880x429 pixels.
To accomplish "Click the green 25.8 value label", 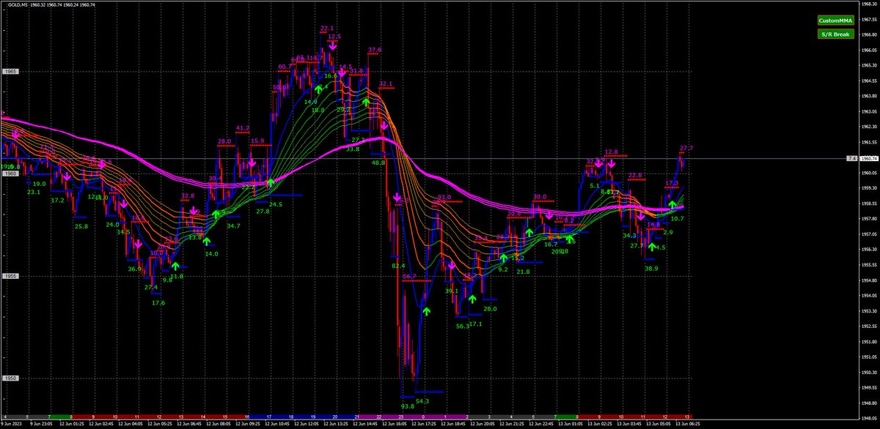I will pyautogui.click(x=81, y=226).
